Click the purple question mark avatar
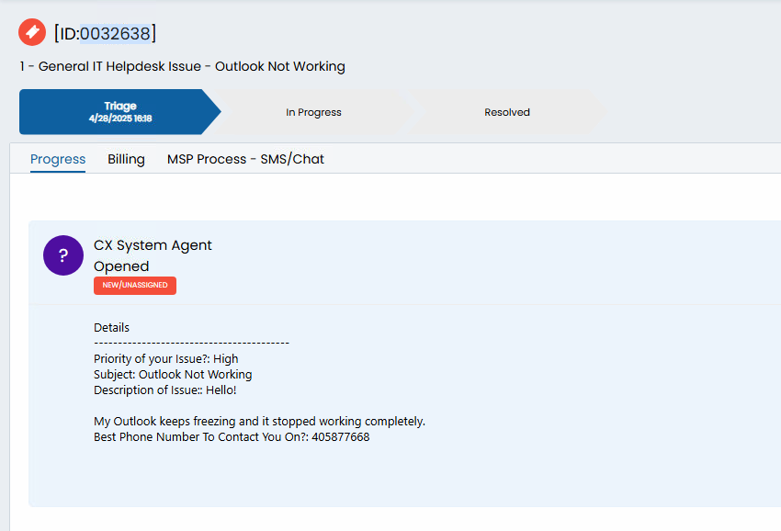This screenshot has width=781, height=531. [x=63, y=255]
